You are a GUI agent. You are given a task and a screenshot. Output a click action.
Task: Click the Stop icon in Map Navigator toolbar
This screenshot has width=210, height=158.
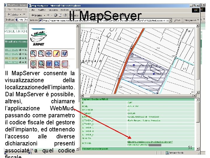[x=56, y=15]
